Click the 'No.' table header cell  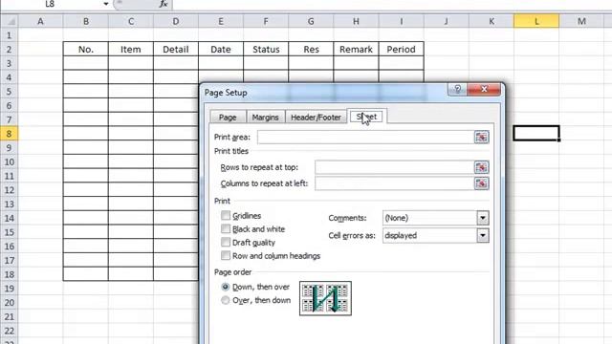pyautogui.click(x=85, y=49)
